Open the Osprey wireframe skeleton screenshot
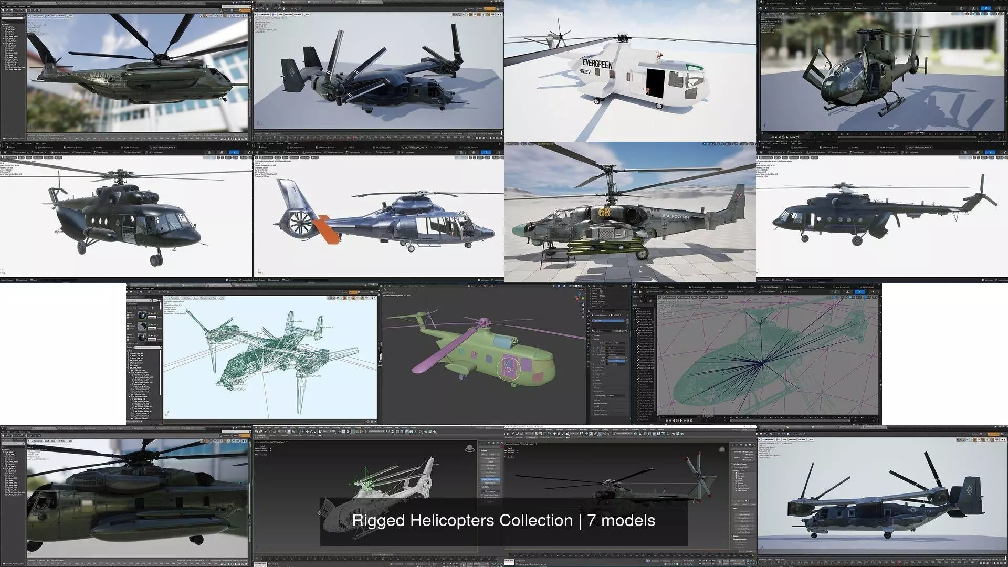The image size is (1008, 567). pyautogui.click(x=251, y=354)
